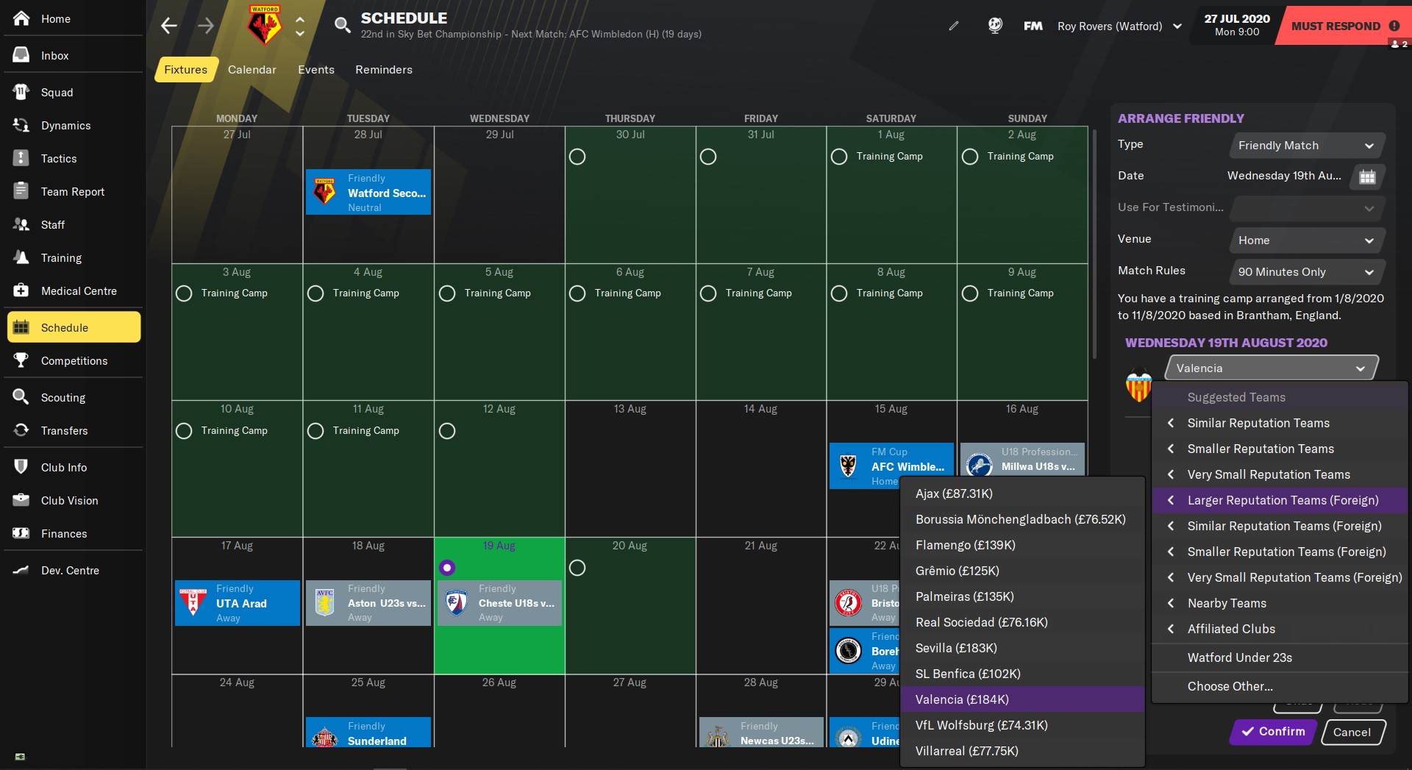Confirm the friendly arrangement
The image size is (1412, 770).
point(1273,732)
